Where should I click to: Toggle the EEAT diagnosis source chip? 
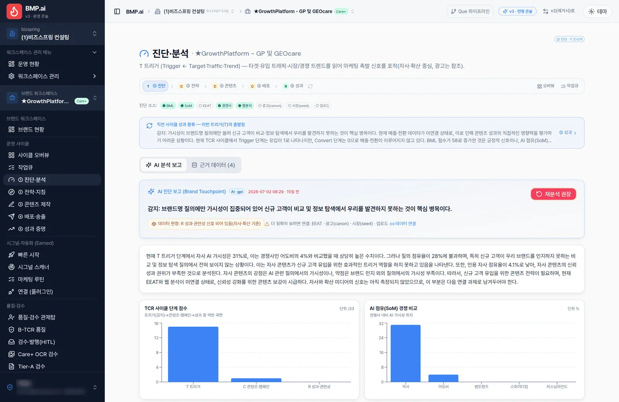(205, 106)
